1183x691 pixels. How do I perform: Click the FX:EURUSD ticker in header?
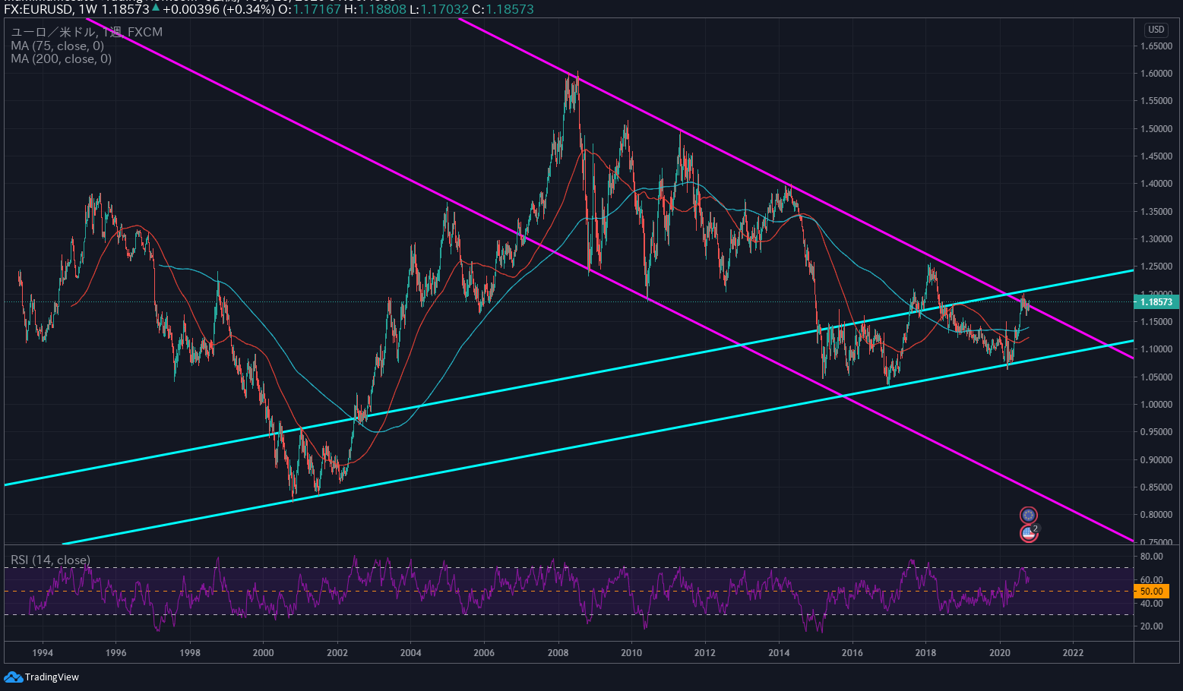38,10
